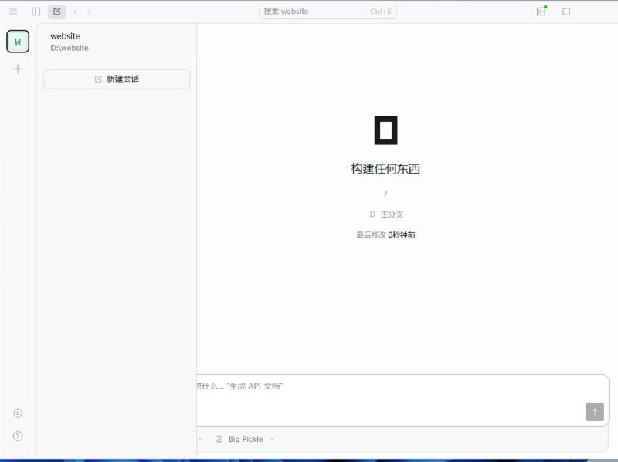Open the status panel icon with green dot
Image resolution: width=618 pixels, height=462 pixels.
point(542,11)
